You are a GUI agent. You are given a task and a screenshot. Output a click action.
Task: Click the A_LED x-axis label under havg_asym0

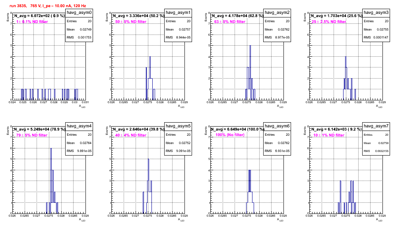pyautogui.click(x=82, y=106)
